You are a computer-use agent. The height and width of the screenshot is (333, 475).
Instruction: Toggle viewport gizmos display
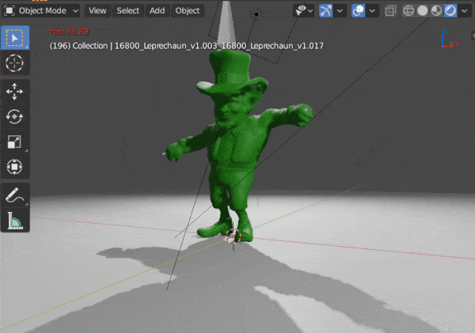pyautogui.click(x=325, y=11)
